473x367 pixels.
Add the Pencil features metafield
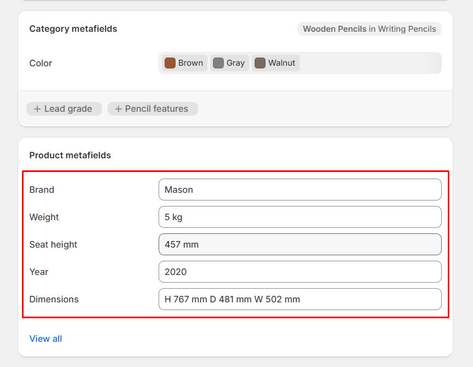(x=153, y=109)
